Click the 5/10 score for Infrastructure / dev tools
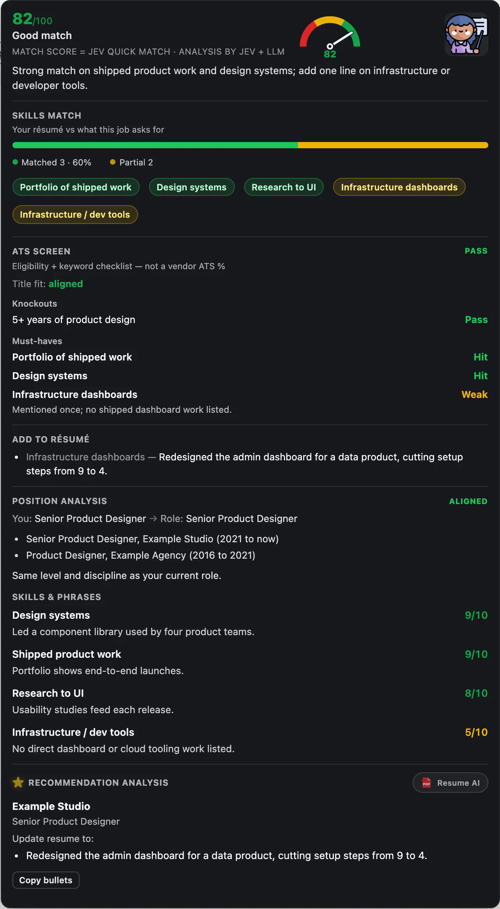The width and height of the screenshot is (500, 909). (x=476, y=732)
